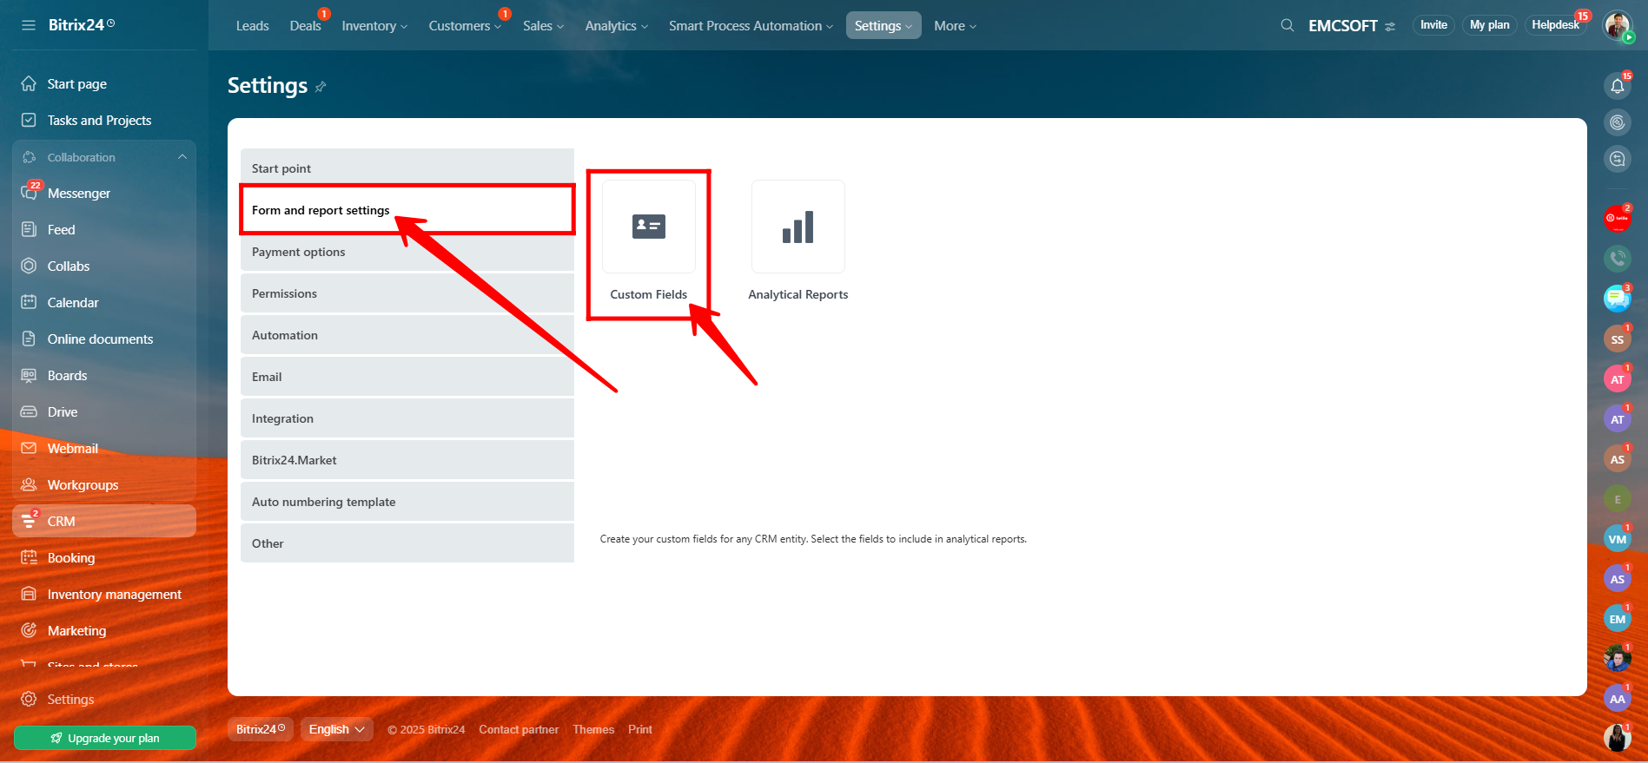1648x763 pixels.
Task: Collapse the Collaboration section chevron
Action: tap(182, 157)
